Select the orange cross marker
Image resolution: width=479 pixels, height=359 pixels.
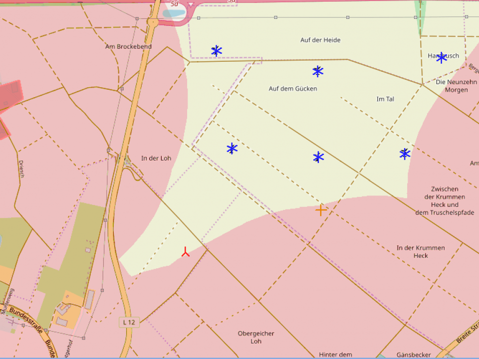pos(321,210)
